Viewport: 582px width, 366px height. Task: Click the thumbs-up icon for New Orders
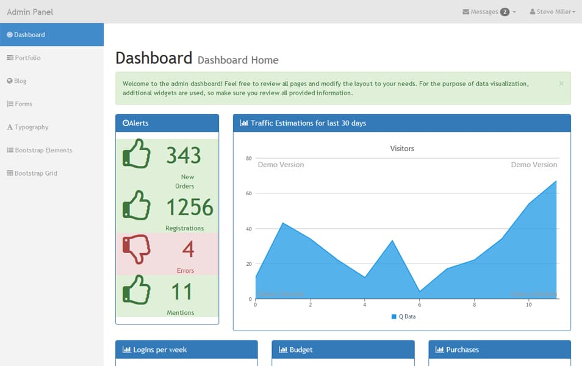click(x=137, y=154)
